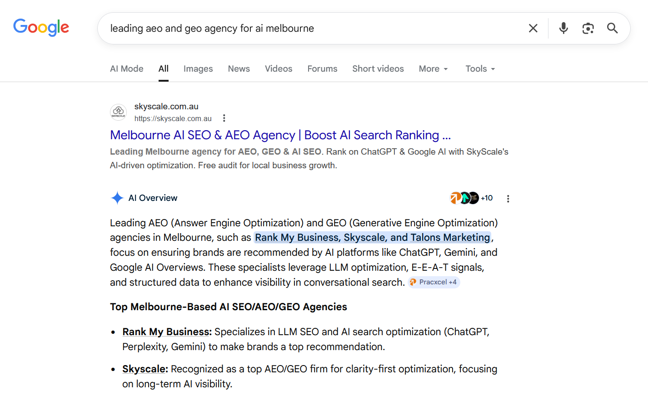Select the All results tab
The image size is (648, 395).
(x=164, y=69)
